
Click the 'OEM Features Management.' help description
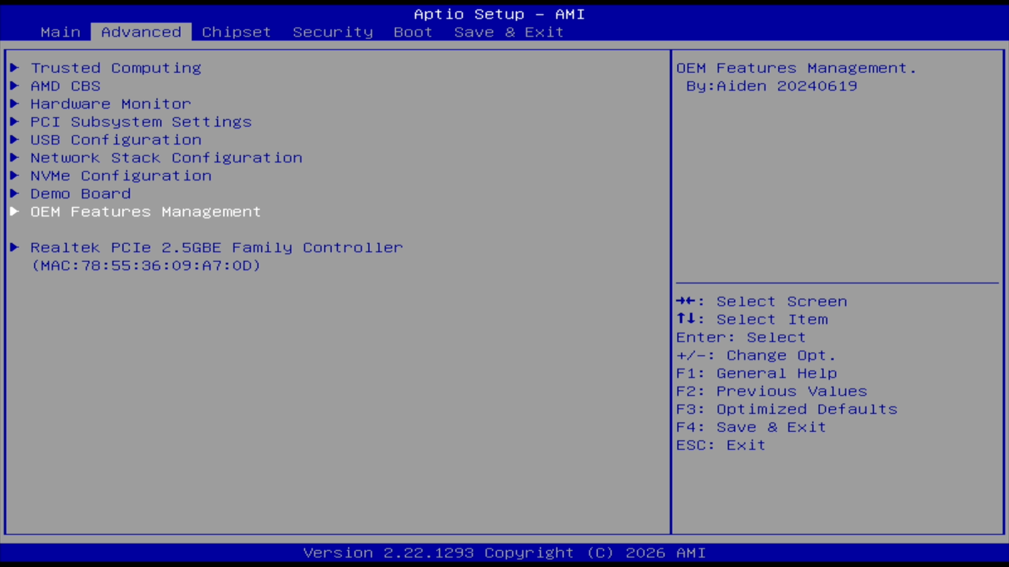click(796, 68)
